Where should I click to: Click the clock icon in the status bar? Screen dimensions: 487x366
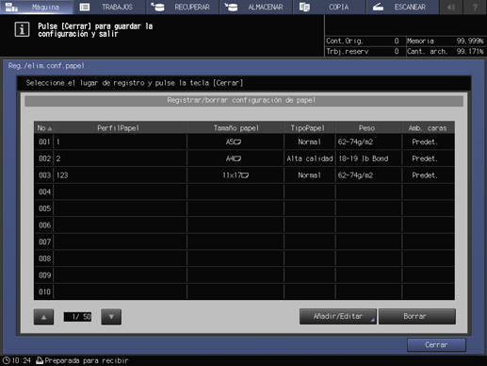pos(6,360)
